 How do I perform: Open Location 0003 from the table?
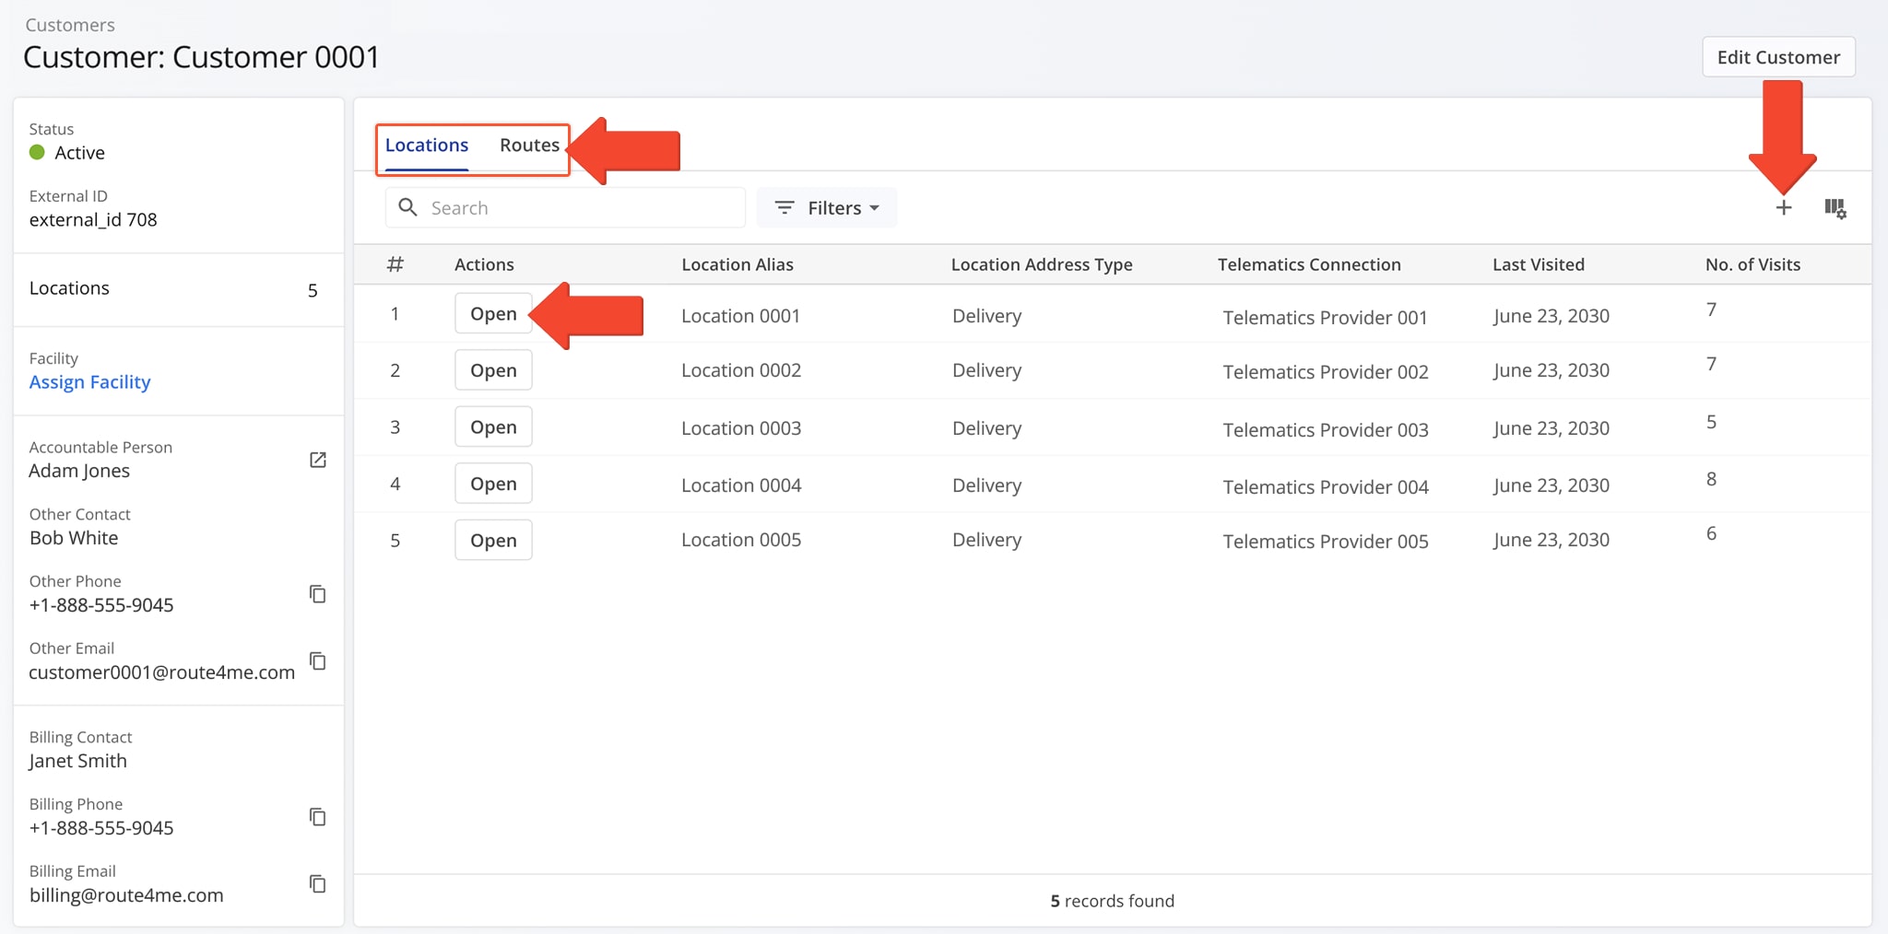point(492,426)
